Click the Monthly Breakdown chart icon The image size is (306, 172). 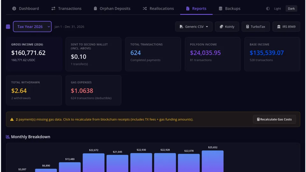(x=8, y=137)
